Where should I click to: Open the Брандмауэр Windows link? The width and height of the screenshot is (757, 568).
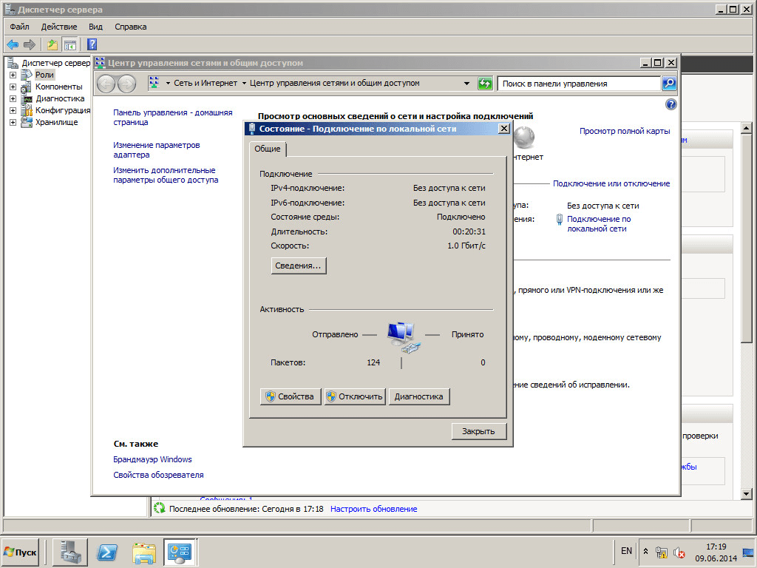[x=152, y=459]
